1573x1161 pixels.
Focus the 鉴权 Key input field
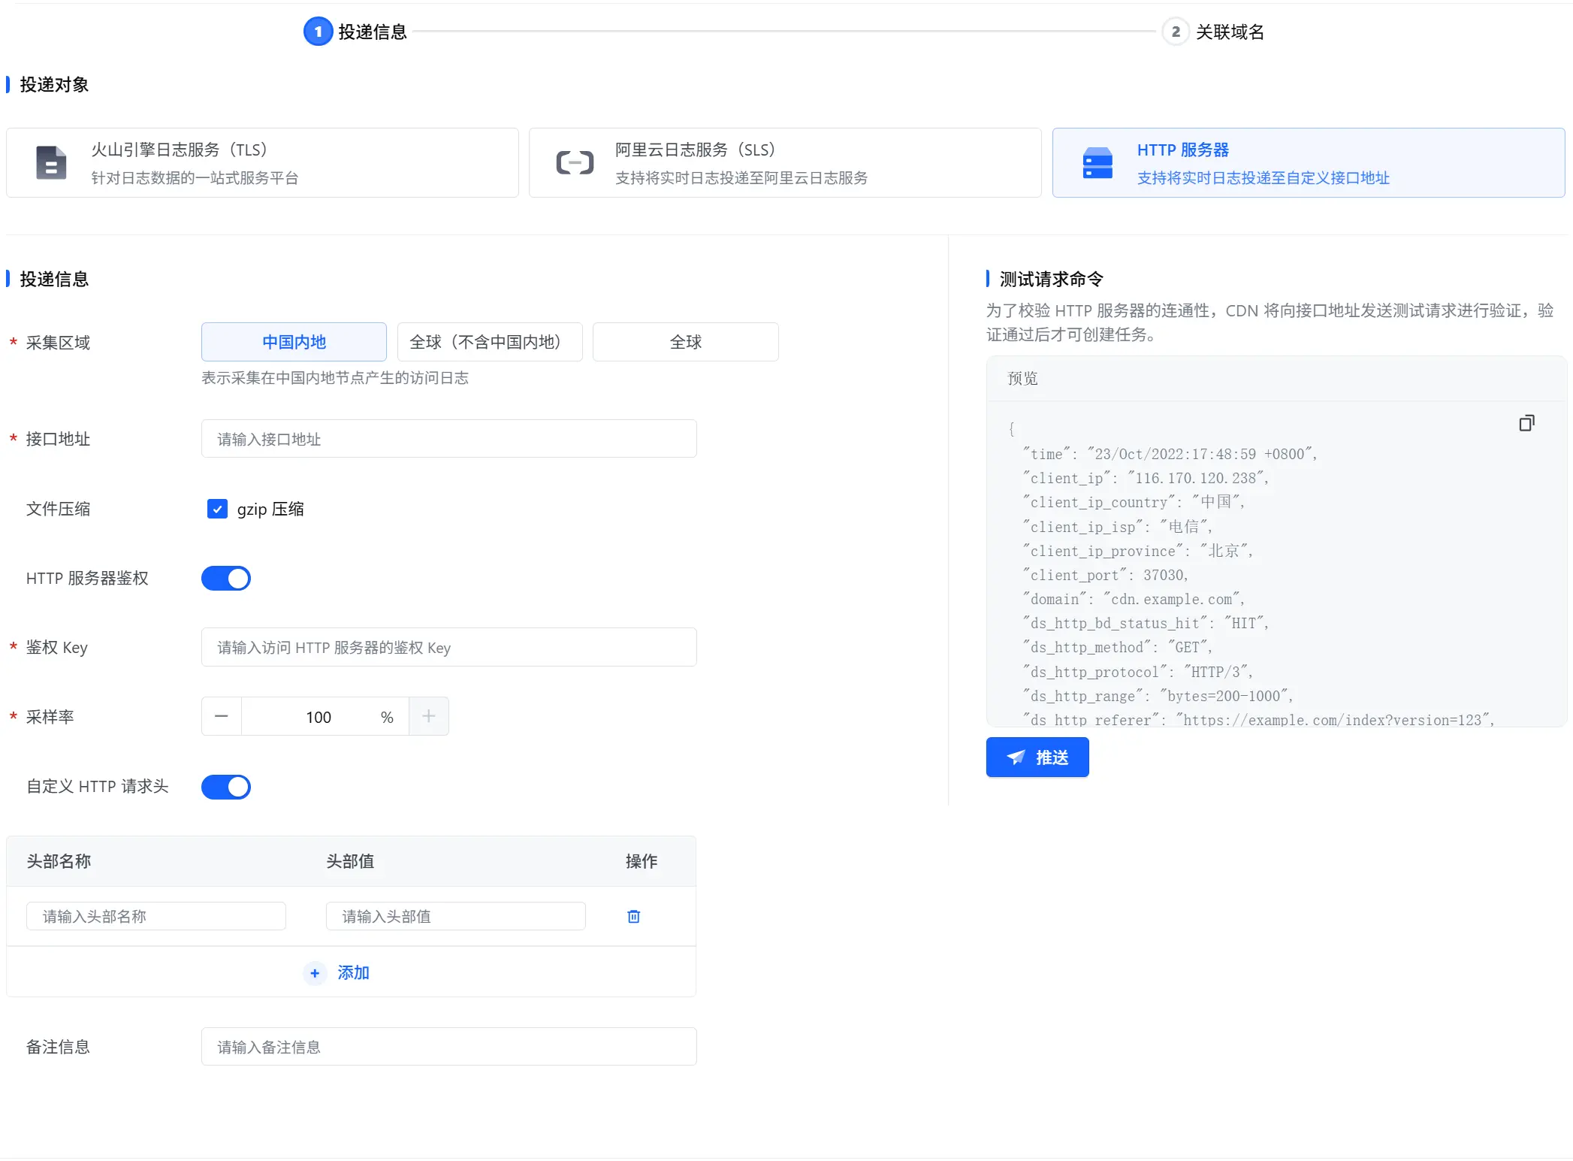tap(449, 647)
